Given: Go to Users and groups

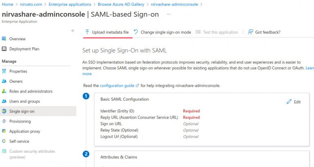Looking at the screenshot, I should coord(25,101).
